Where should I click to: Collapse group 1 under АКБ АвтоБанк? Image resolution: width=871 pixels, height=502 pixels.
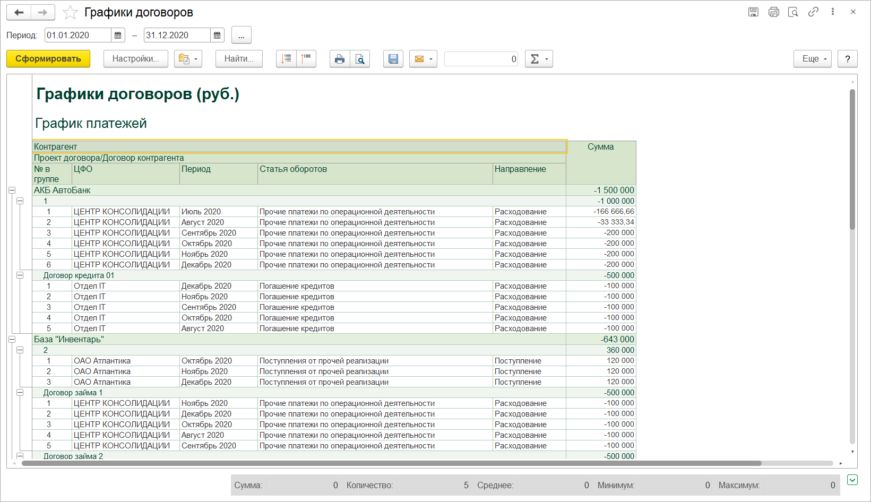20,201
